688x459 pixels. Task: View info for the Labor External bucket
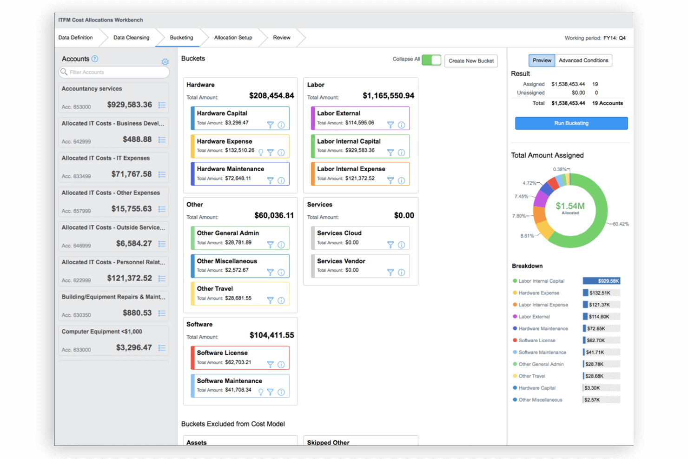[x=402, y=125]
